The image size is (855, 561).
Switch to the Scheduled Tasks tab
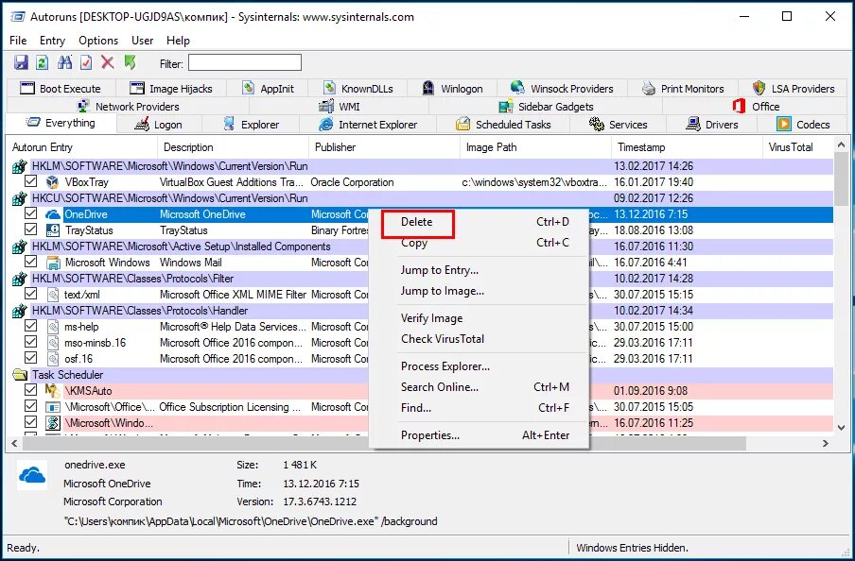pyautogui.click(x=503, y=124)
